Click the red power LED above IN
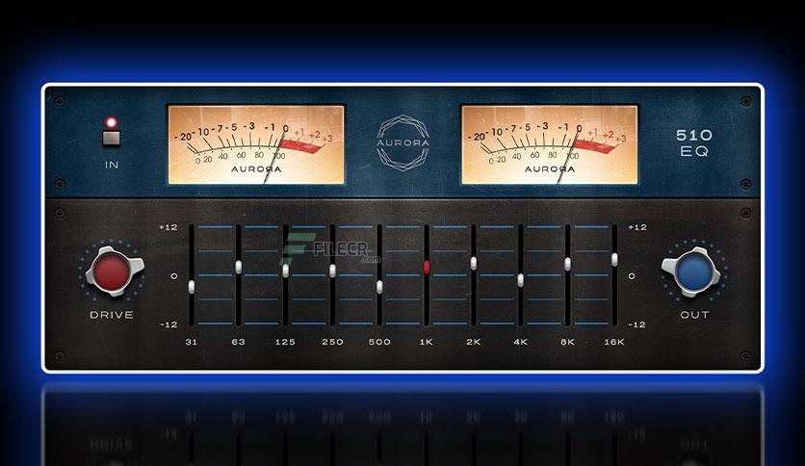This screenshot has height=466, width=805. (x=111, y=122)
